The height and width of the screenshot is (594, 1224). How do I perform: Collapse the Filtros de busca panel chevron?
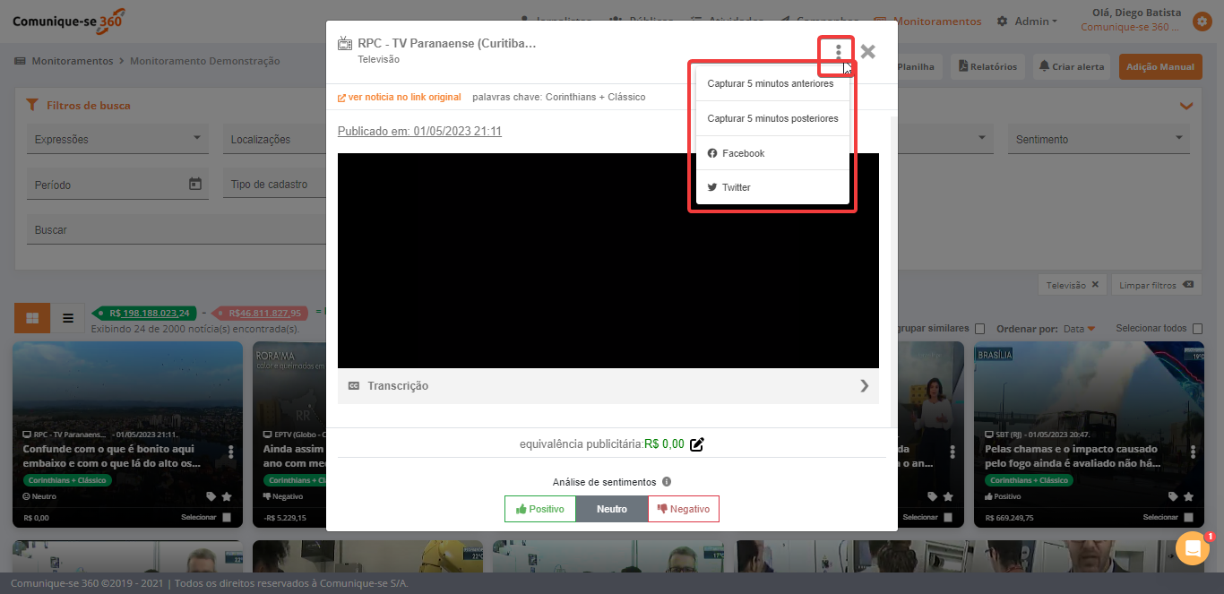pyautogui.click(x=1186, y=106)
